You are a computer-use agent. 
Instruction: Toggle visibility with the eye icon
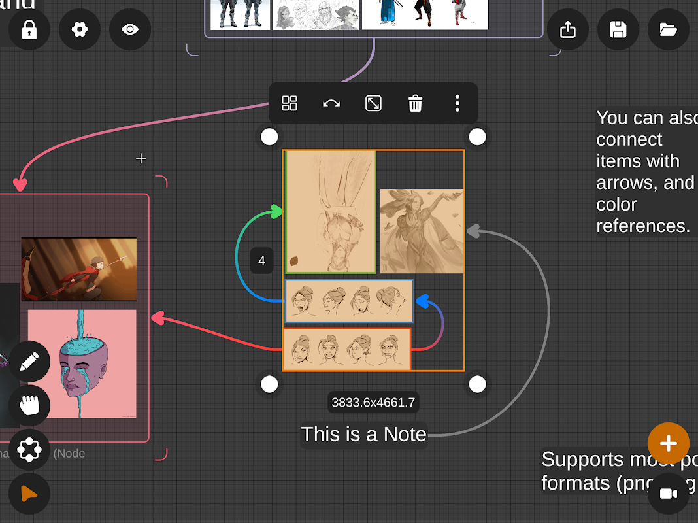[130, 29]
